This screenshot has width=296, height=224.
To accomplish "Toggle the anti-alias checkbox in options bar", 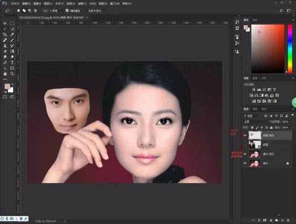I will click(67, 11).
